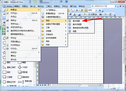Select the 阴影框 shadowed box shape
The width and height of the screenshot is (126, 91).
[x=23, y=72]
